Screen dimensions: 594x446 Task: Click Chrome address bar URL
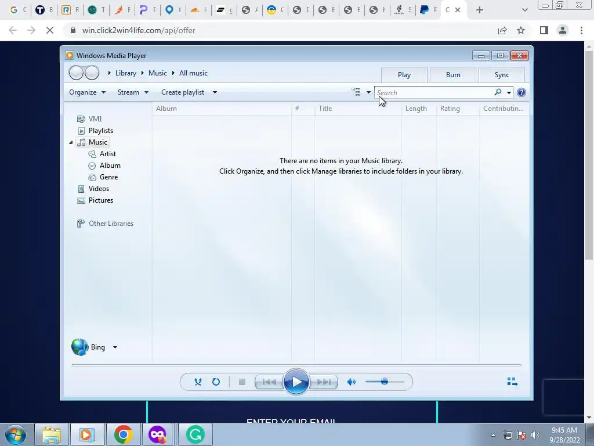click(x=139, y=30)
